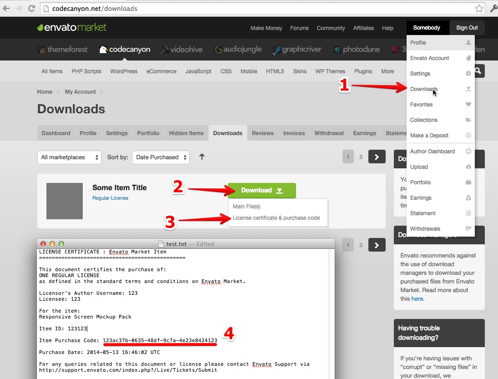
Task: Open the Dashboard tab
Action: point(56,133)
